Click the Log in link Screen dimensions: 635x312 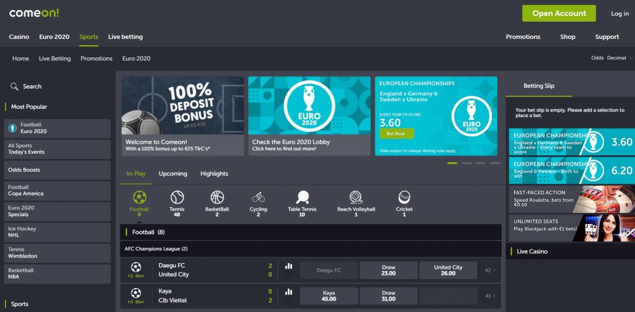[x=619, y=14]
